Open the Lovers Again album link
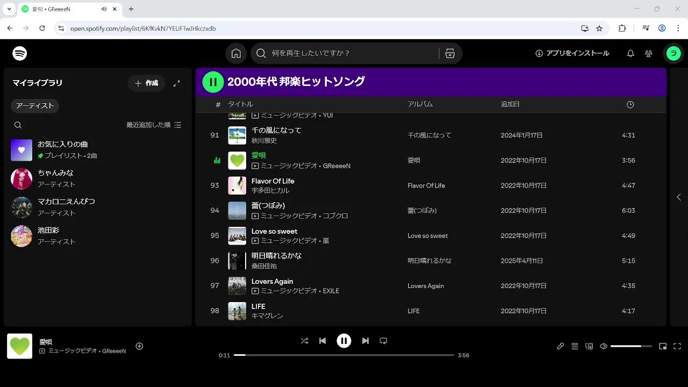The height and width of the screenshot is (387, 688). (x=426, y=286)
